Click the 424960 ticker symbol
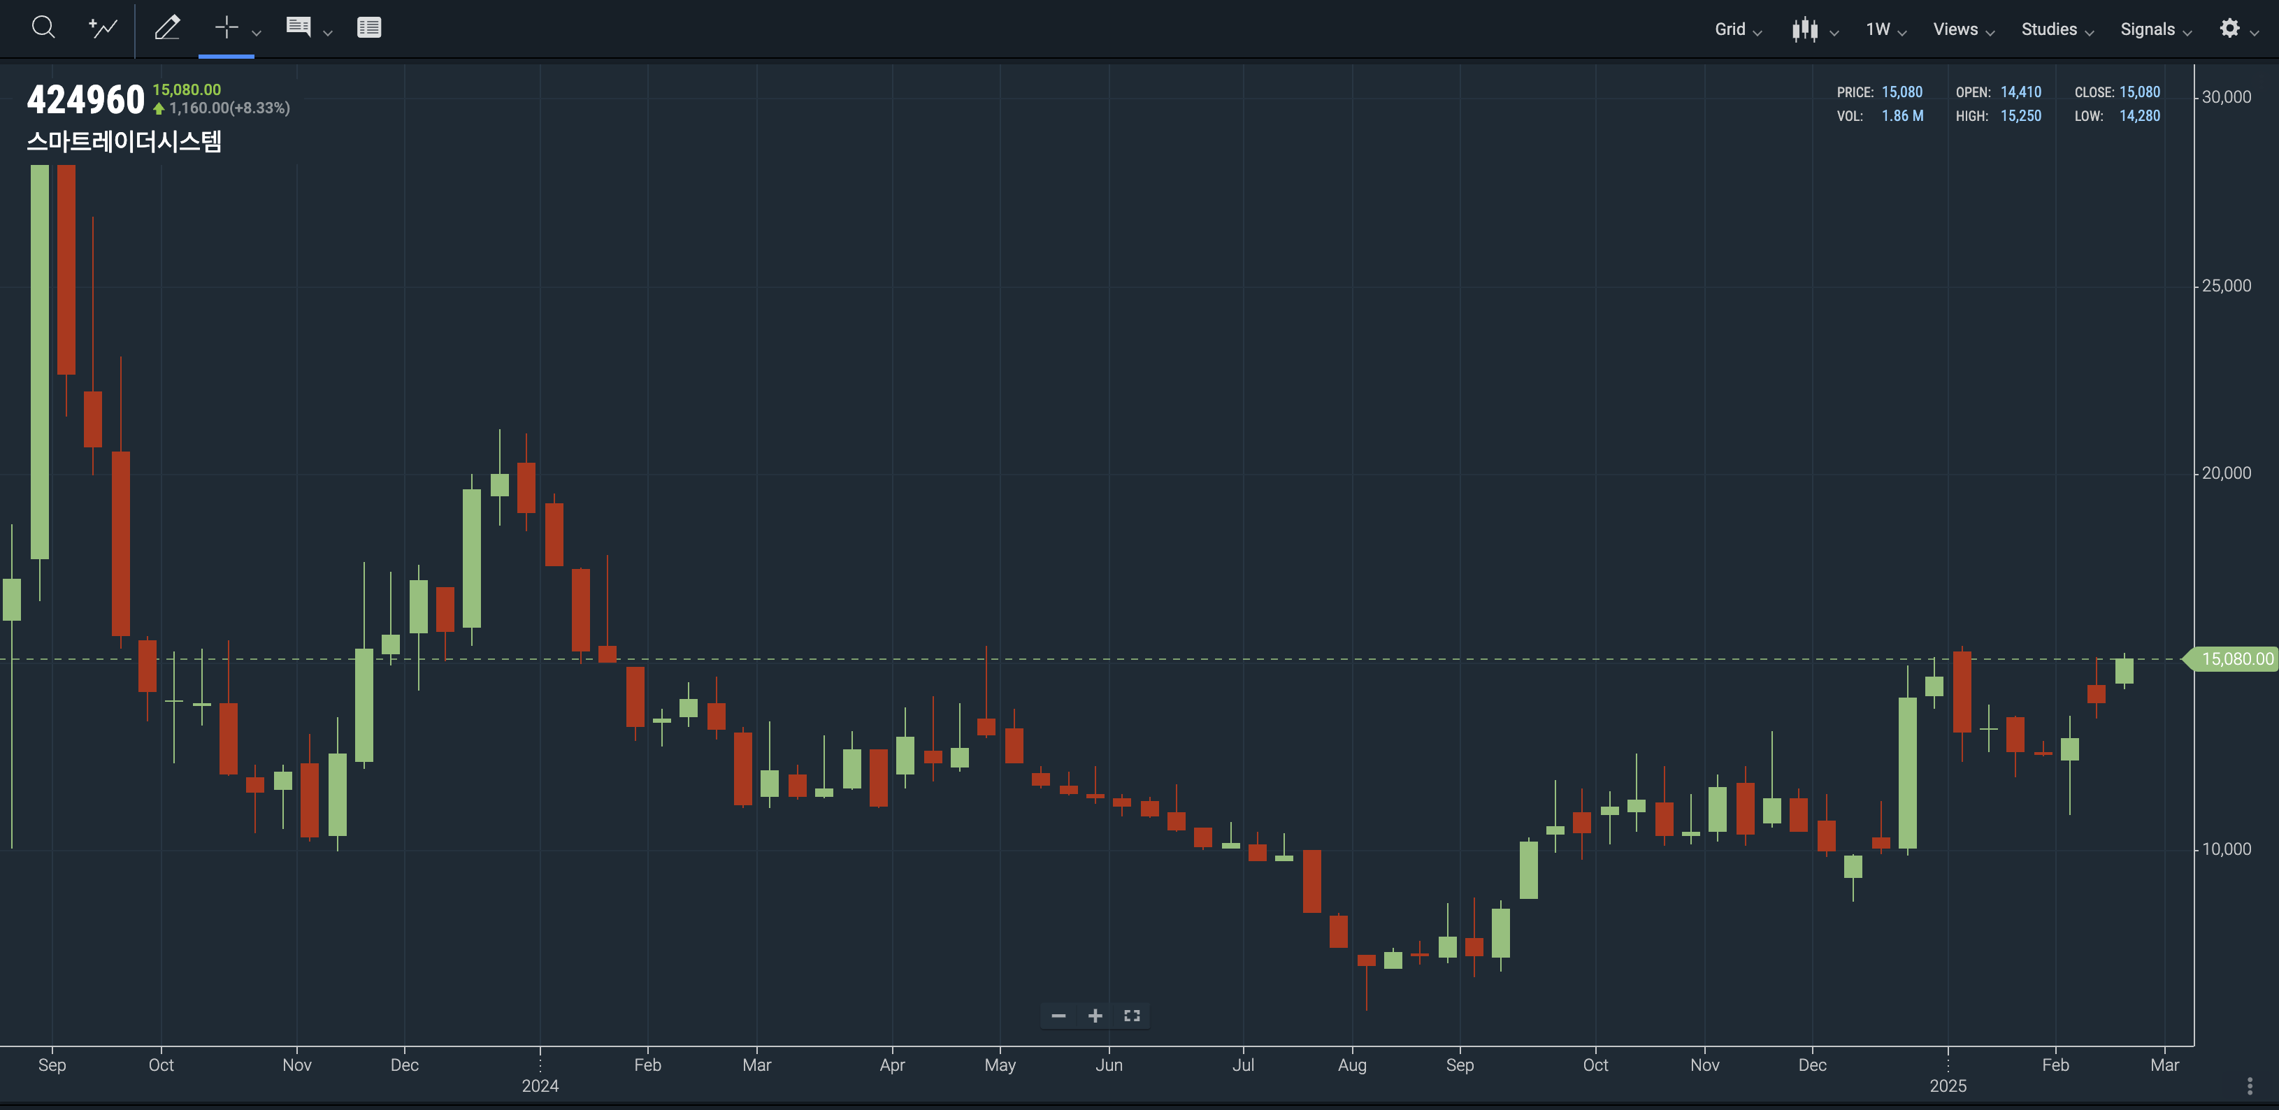The height and width of the screenshot is (1110, 2279). 86,99
